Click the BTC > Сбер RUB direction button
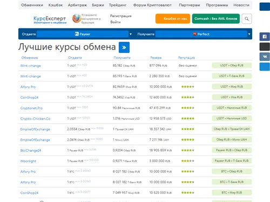 tap(232, 171)
